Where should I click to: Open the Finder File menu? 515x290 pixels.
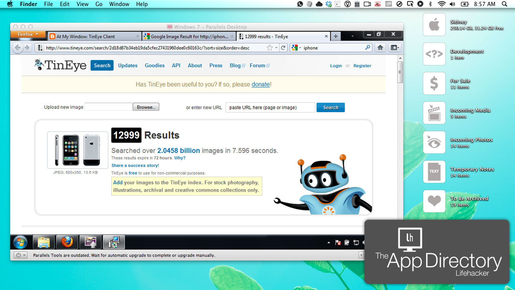48,4
